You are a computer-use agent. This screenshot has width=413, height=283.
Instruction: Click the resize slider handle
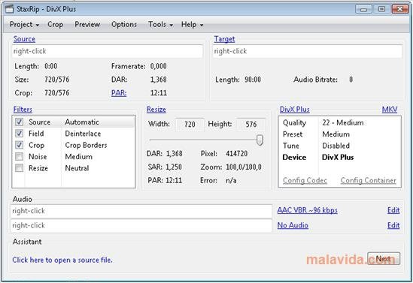pos(260,140)
